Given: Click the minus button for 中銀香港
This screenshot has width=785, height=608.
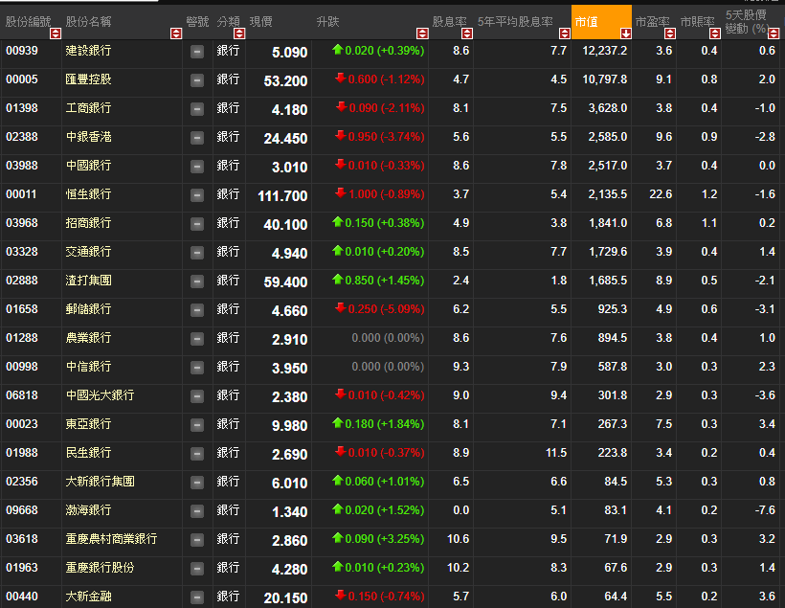Looking at the screenshot, I should [x=197, y=138].
